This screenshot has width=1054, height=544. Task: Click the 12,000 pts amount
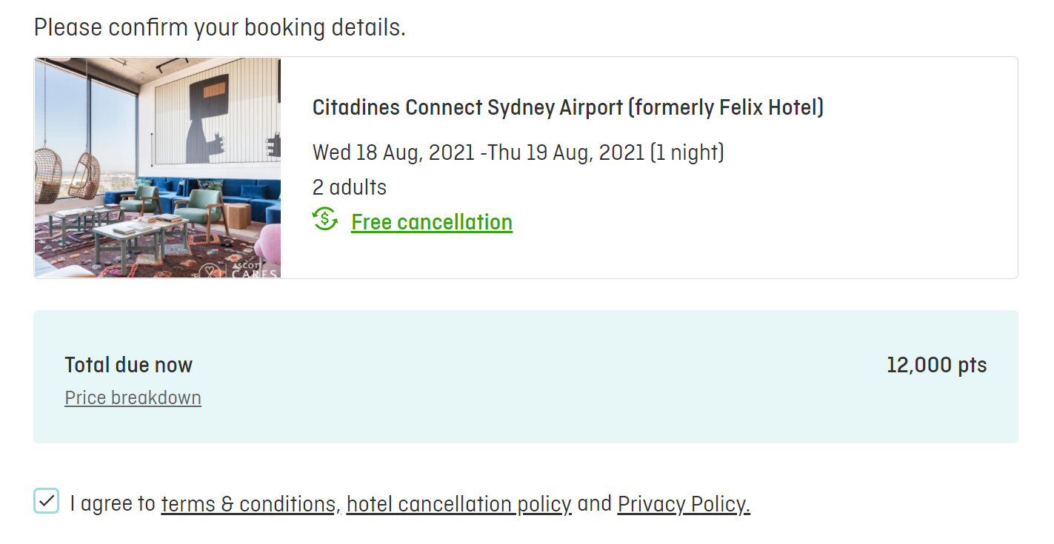coord(937,365)
